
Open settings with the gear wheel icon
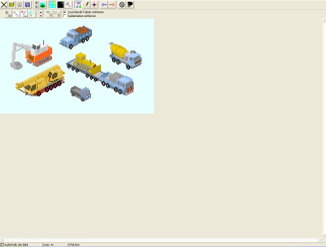[122, 5]
